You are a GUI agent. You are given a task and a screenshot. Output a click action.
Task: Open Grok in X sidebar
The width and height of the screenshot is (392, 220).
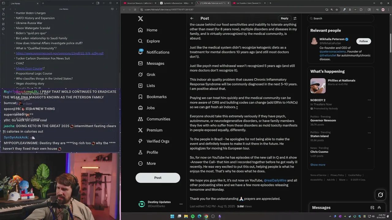(147, 75)
